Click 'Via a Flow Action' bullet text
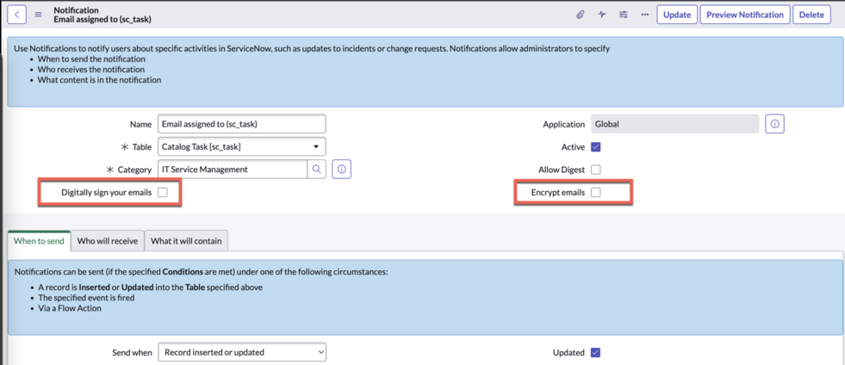This screenshot has height=365, width=845. (70, 308)
